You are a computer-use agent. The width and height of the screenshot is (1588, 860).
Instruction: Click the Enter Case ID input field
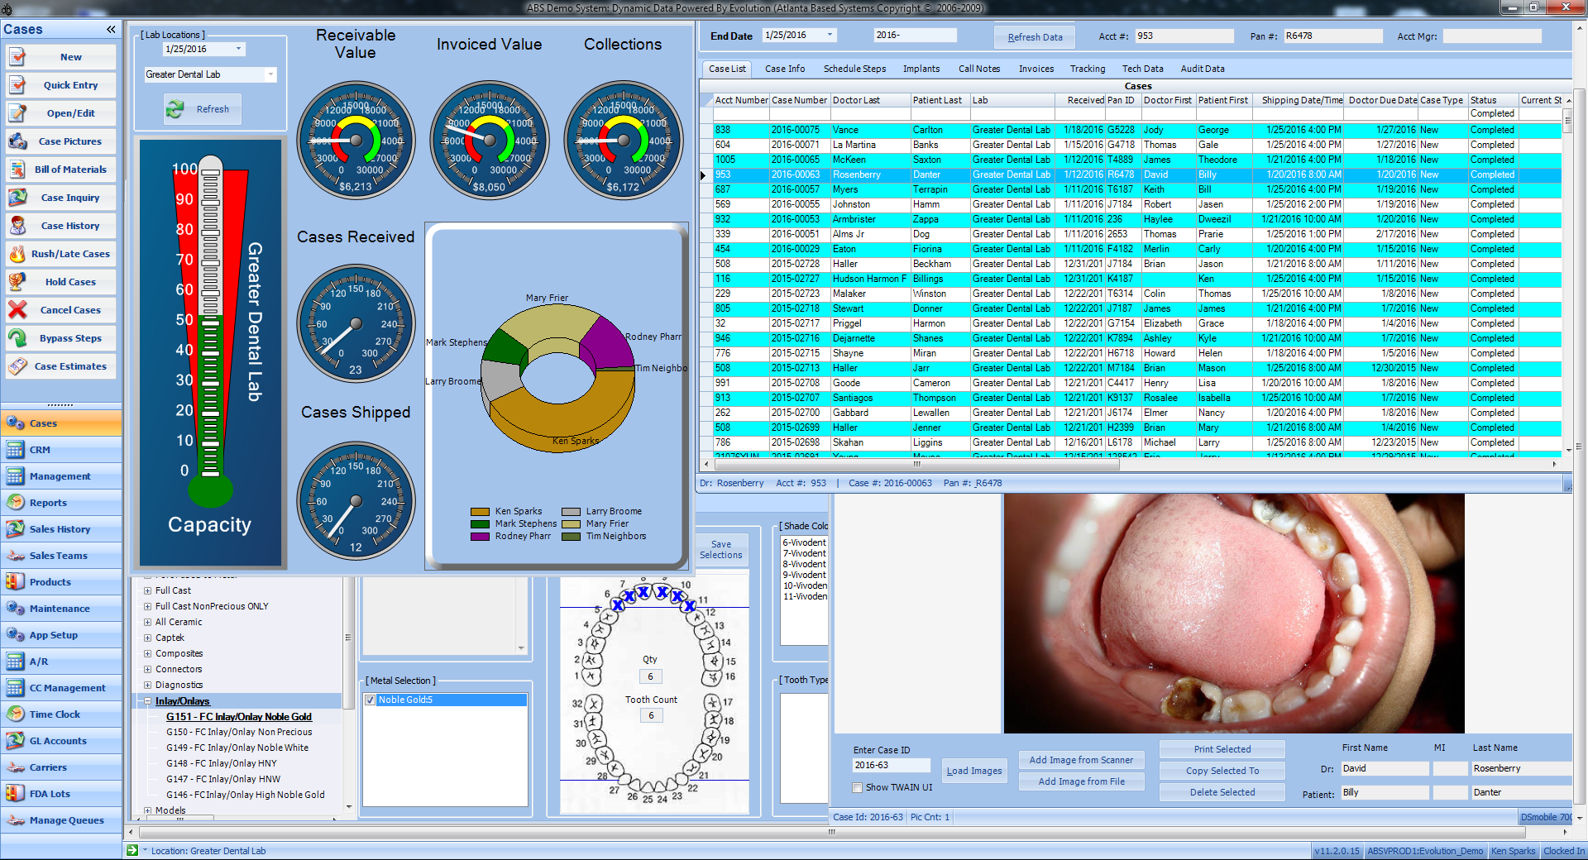click(890, 766)
